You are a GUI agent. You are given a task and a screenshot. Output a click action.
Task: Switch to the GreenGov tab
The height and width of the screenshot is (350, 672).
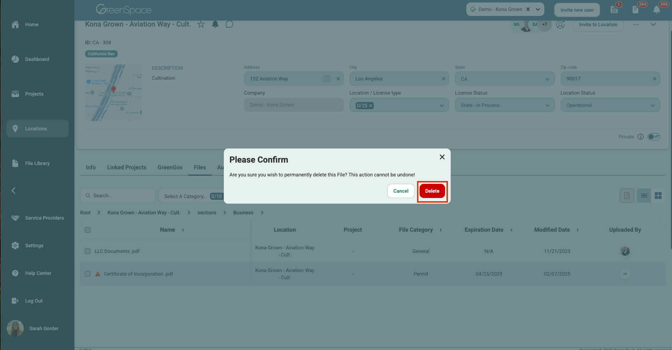tap(170, 167)
